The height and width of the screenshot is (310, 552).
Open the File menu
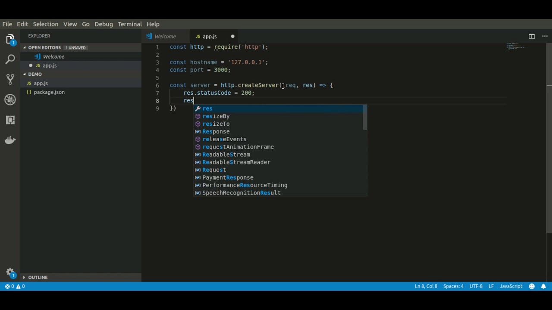click(7, 24)
